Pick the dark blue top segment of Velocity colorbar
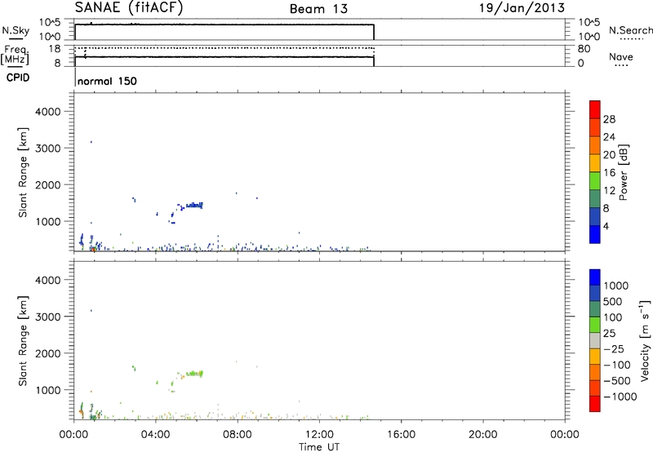 click(594, 278)
